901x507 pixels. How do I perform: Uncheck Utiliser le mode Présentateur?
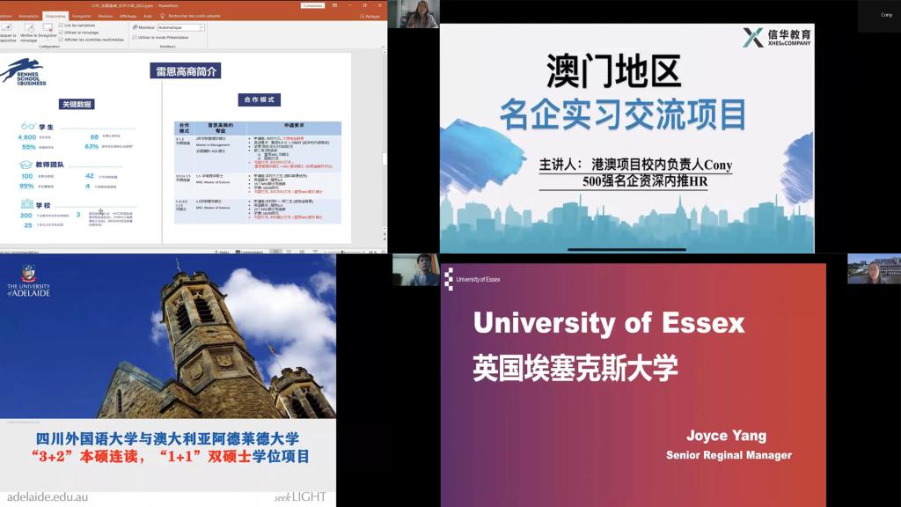(x=135, y=37)
